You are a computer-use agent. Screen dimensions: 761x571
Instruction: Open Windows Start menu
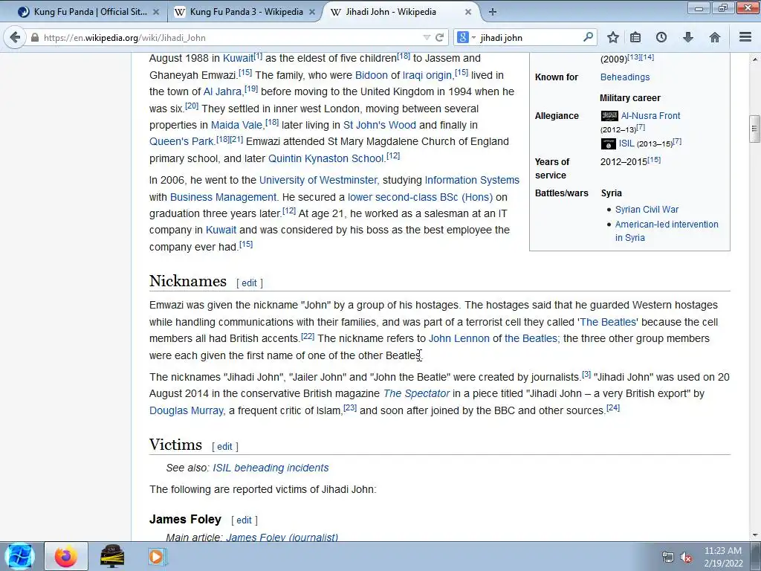click(x=19, y=556)
